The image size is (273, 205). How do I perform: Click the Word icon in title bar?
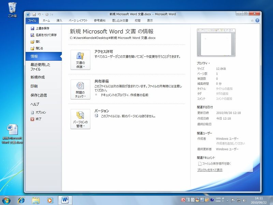pyautogui.click(x=28, y=14)
